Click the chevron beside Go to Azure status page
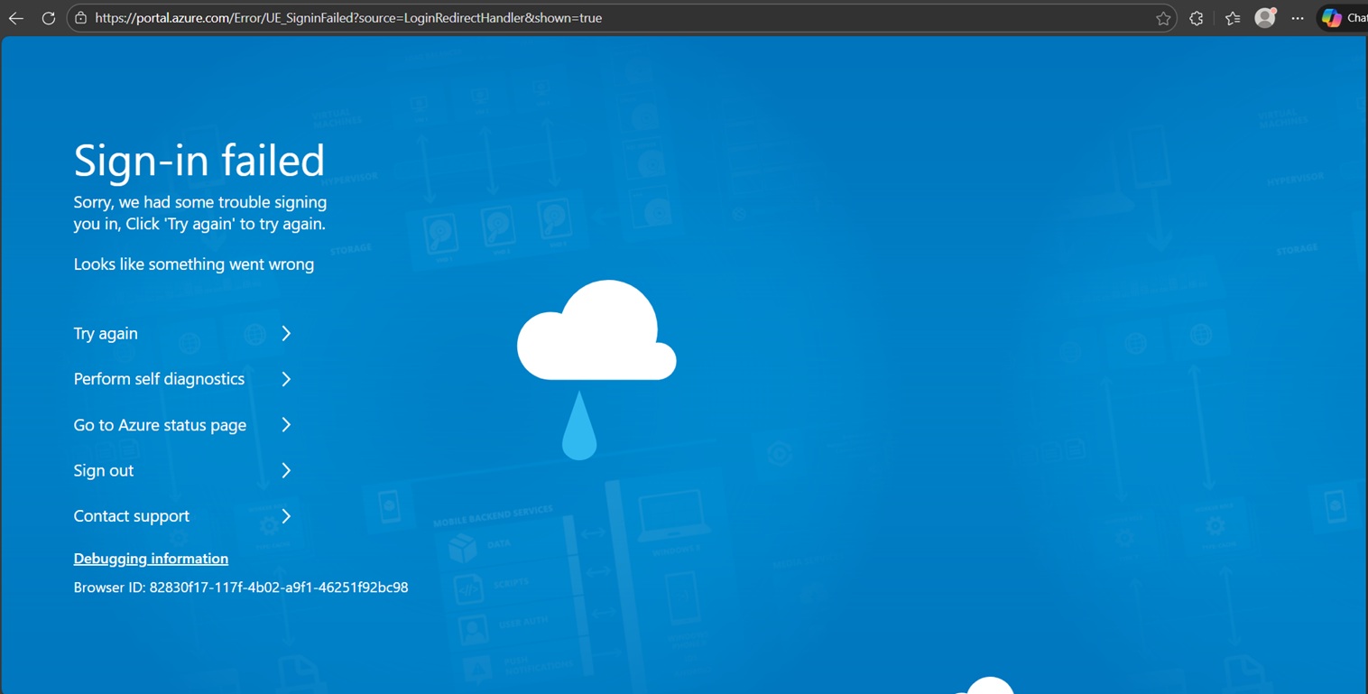Image resolution: width=1368 pixels, height=694 pixels. [286, 425]
